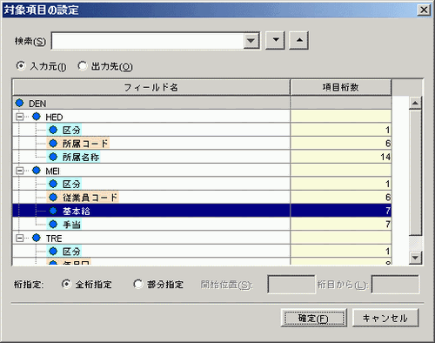435x343 pixels.
Task: Click the blue dot icon of 所属コード
Action: point(53,144)
